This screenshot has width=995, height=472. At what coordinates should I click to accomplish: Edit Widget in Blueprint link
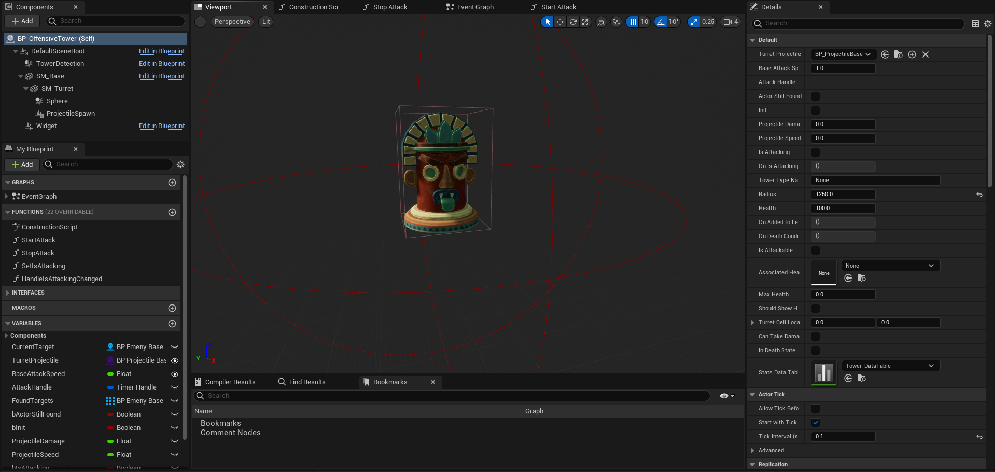pos(162,126)
